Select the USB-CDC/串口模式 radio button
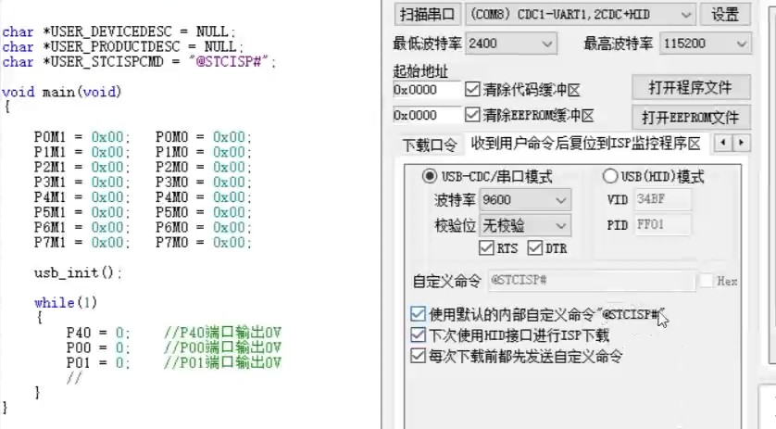This screenshot has width=776, height=429. [429, 176]
